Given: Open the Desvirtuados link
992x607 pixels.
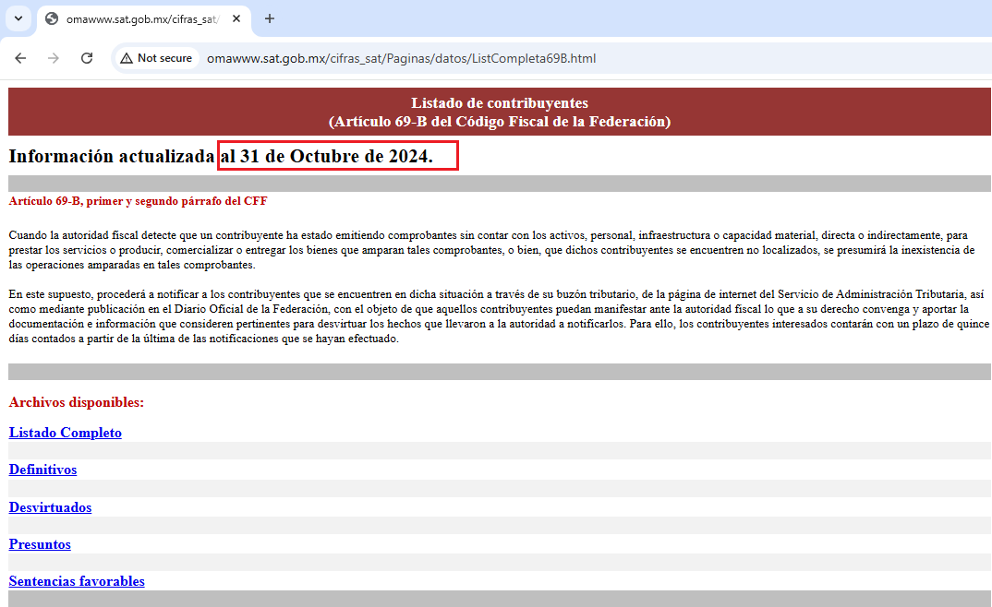Looking at the screenshot, I should pos(50,507).
